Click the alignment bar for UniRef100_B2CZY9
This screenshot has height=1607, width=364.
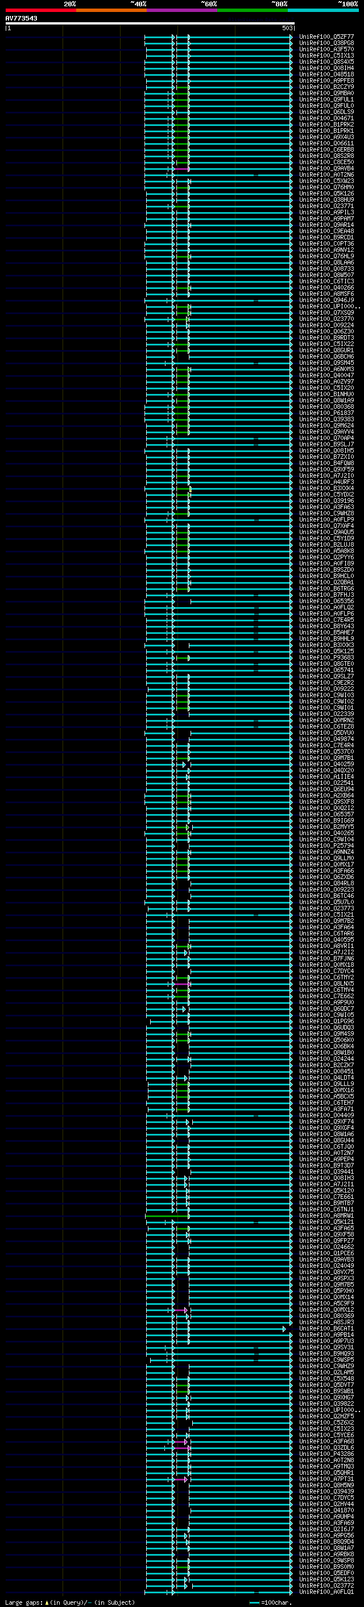pos(218,87)
